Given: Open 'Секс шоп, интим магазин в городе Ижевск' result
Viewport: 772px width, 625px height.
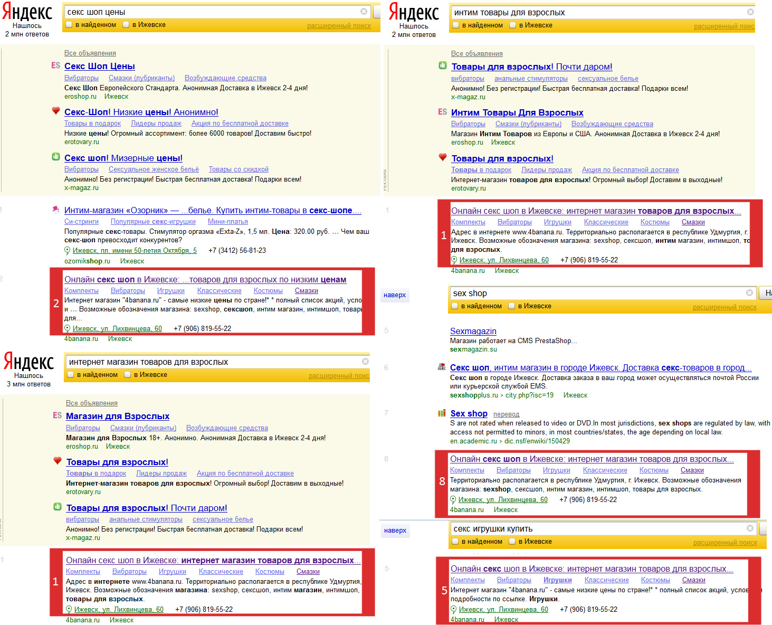Looking at the screenshot, I should click(601, 367).
